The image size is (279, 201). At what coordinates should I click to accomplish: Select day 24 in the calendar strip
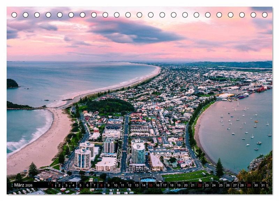[x=214, y=185]
